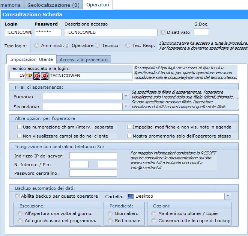
Task: Click the Password input field
Action: [x=48, y=32]
